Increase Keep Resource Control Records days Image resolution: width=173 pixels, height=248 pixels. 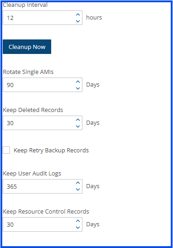(x=78, y=221)
